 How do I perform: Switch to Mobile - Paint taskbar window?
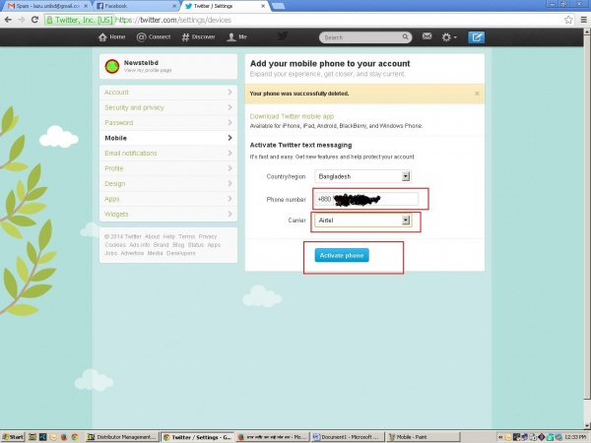[x=424, y=437]
